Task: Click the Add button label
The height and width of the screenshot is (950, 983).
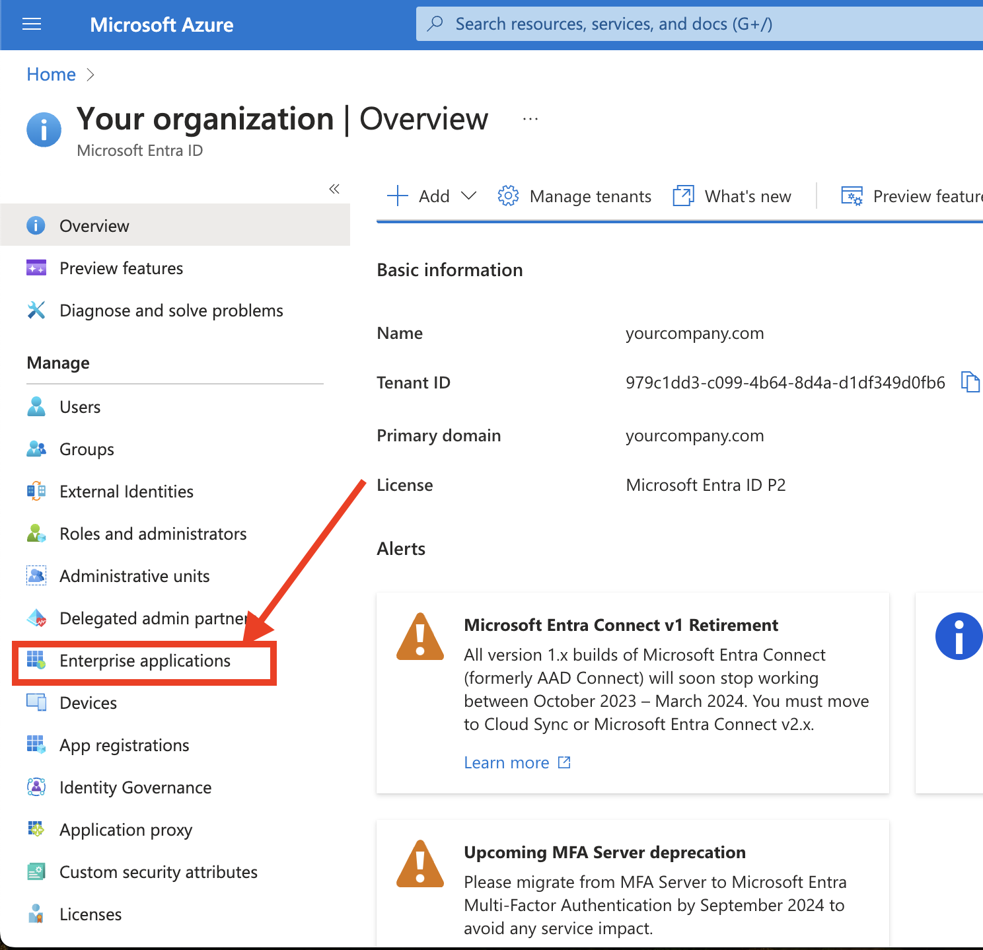Action: click(434, 196)
